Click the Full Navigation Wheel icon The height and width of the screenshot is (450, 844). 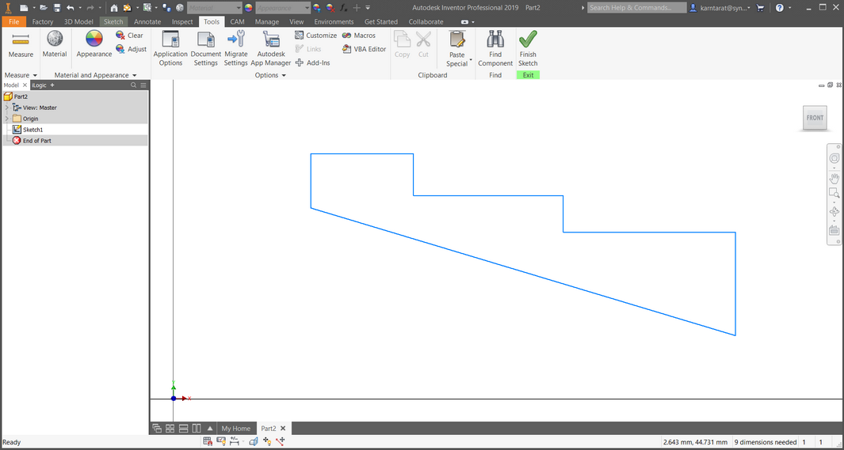[x=834, y=158]
